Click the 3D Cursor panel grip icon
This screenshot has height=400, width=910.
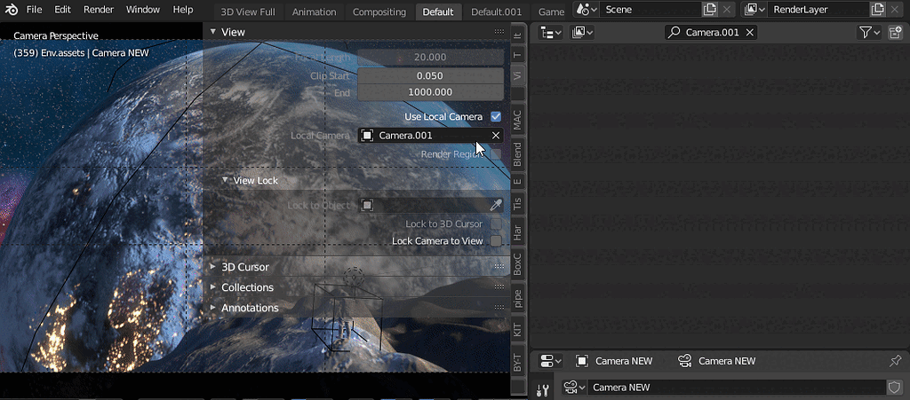(x=499, y=267)
